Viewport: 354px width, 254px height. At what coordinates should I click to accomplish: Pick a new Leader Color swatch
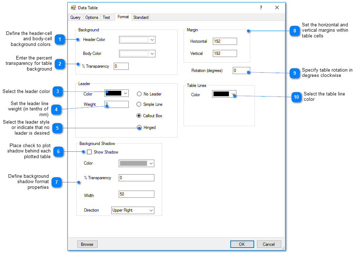click(x=114, y=93)
